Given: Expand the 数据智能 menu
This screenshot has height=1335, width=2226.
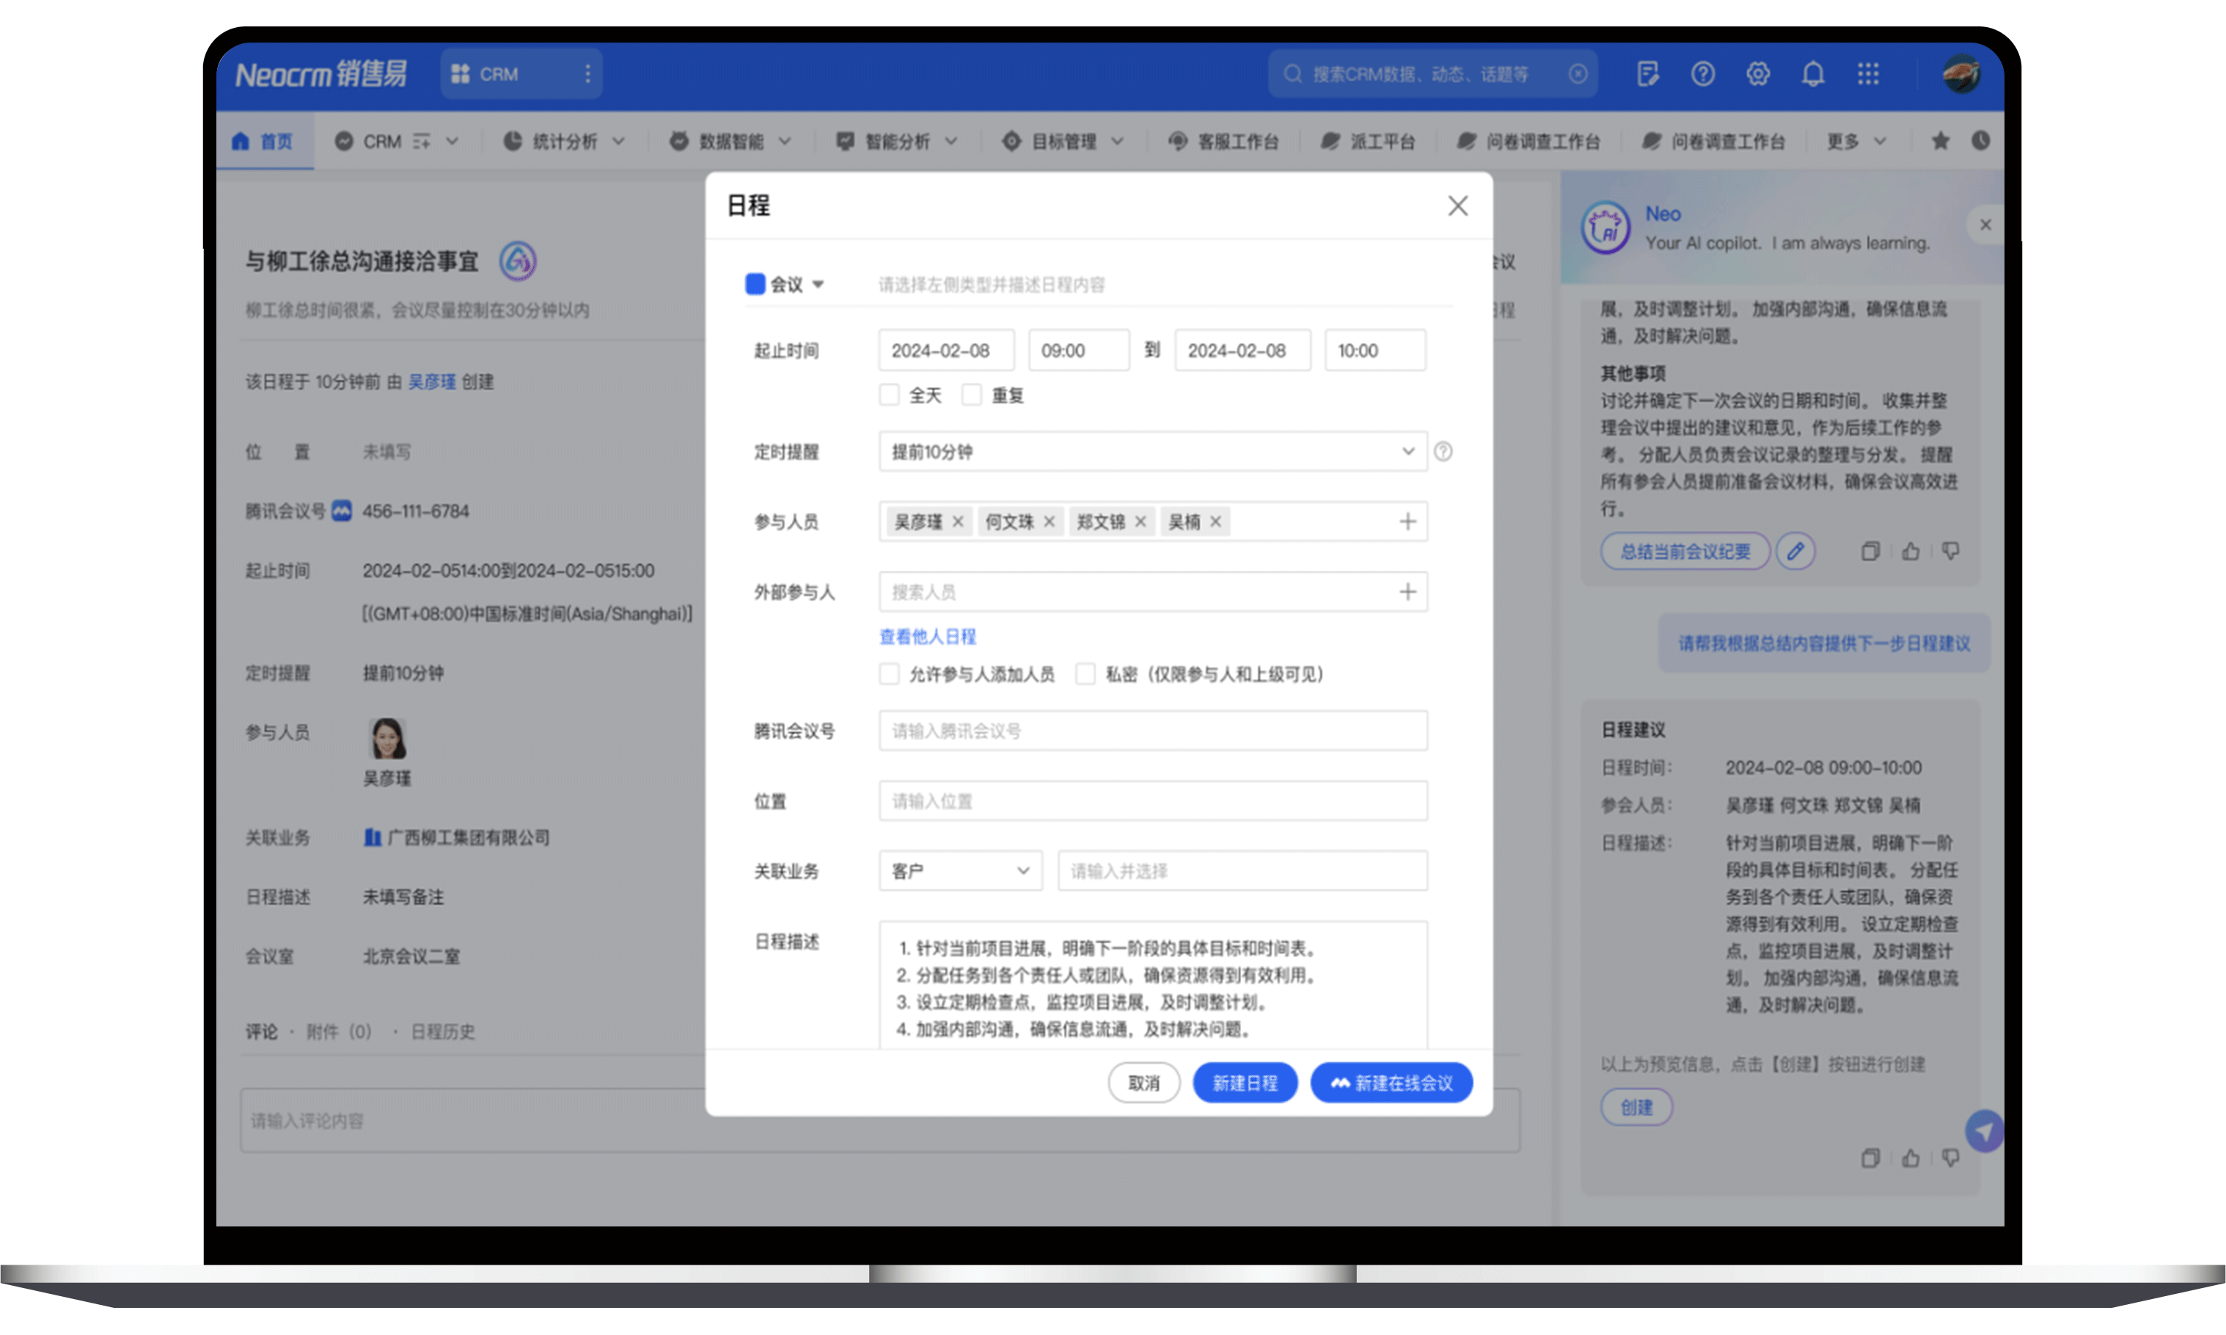Looking at the screenshot, I should click(784, 142).
